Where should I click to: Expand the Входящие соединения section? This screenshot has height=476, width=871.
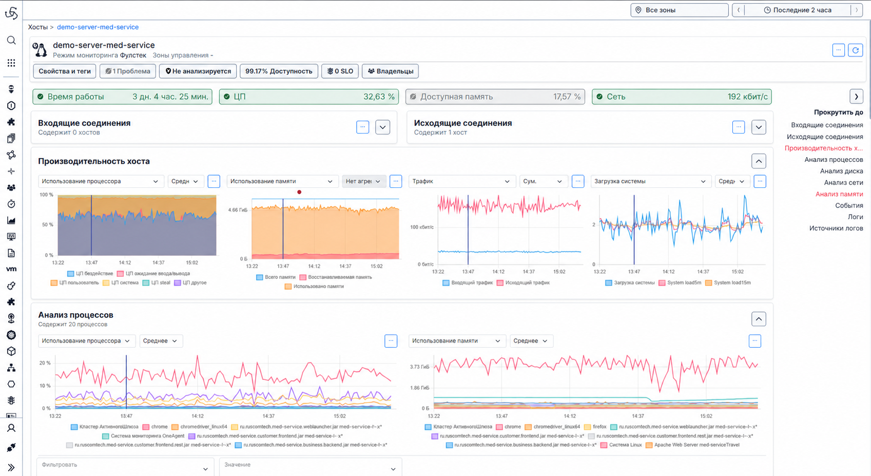click(382, 127)
